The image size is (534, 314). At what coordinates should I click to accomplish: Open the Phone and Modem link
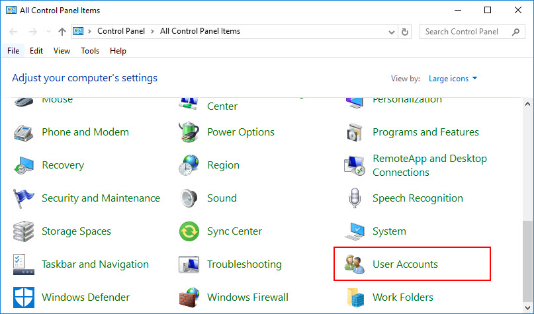point(85,132)
